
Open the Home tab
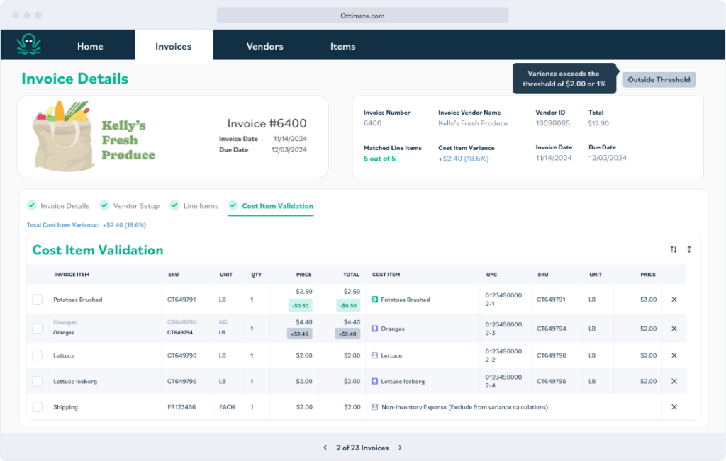pos(90,46)
